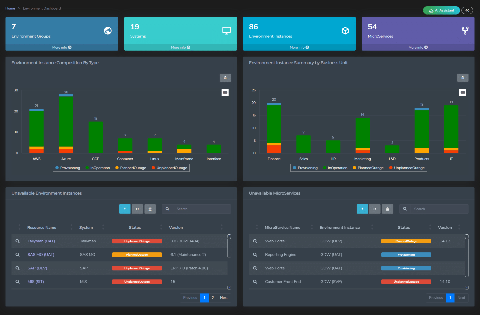Open chart menu in Business Unit summary
The height and width of the screenshot is (315, 480).
[x=462, y=93]
